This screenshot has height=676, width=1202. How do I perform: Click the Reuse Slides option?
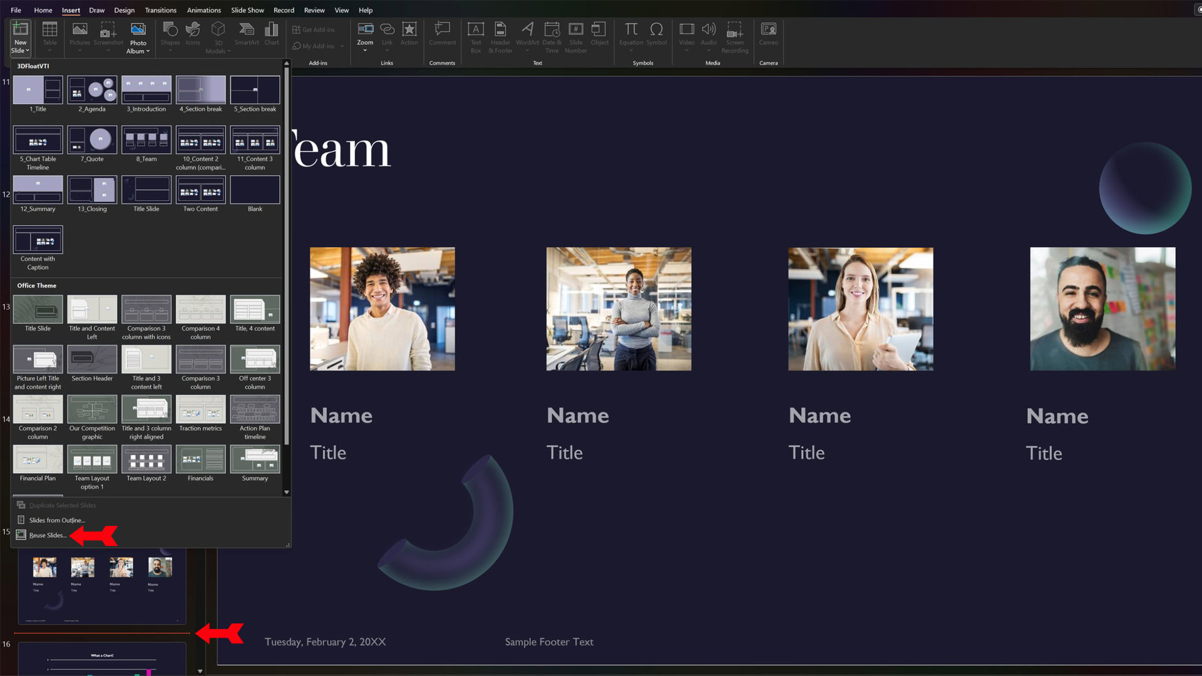coord(47,535)
